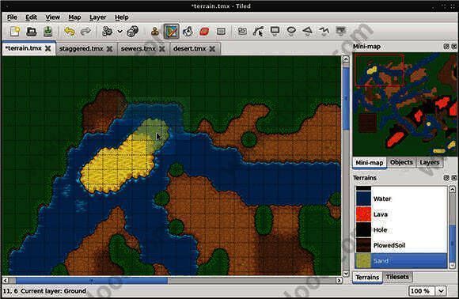Close the desert.tmx tab

click(212, 49)
